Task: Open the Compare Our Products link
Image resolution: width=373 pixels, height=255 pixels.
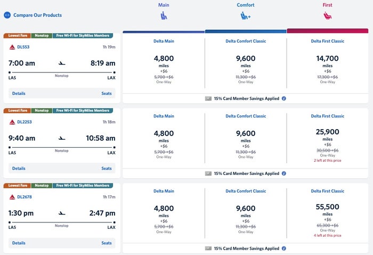Action: [38, 15]
